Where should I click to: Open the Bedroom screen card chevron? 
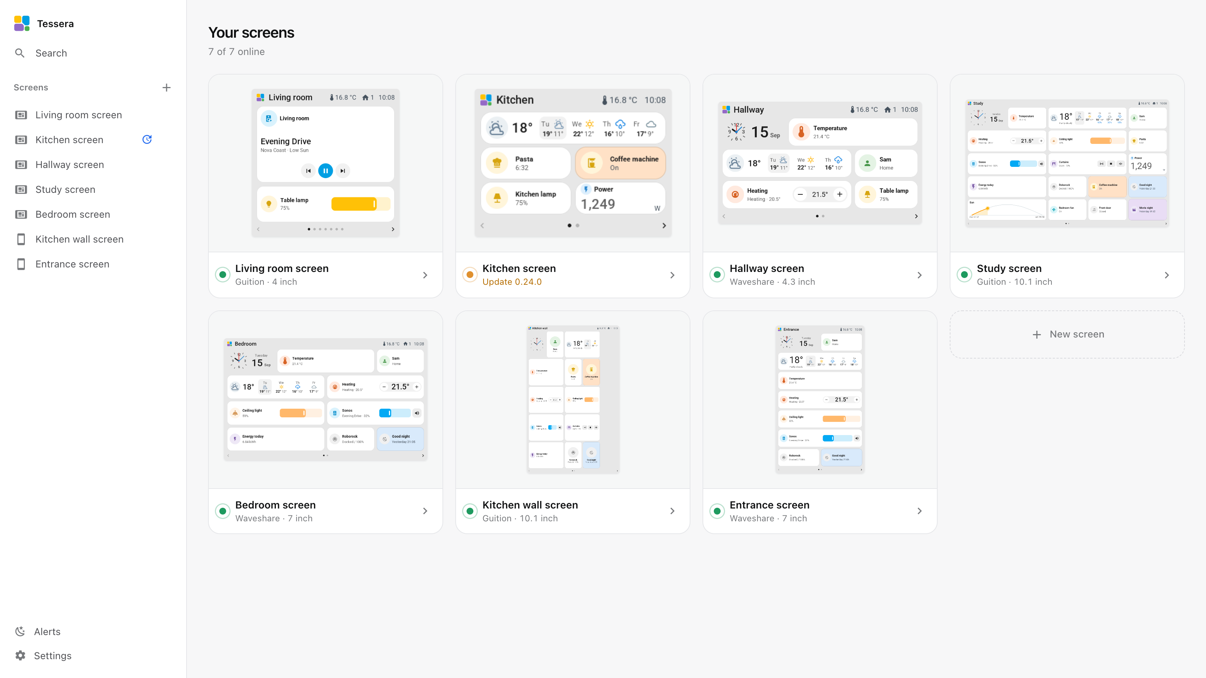[425, 511]
